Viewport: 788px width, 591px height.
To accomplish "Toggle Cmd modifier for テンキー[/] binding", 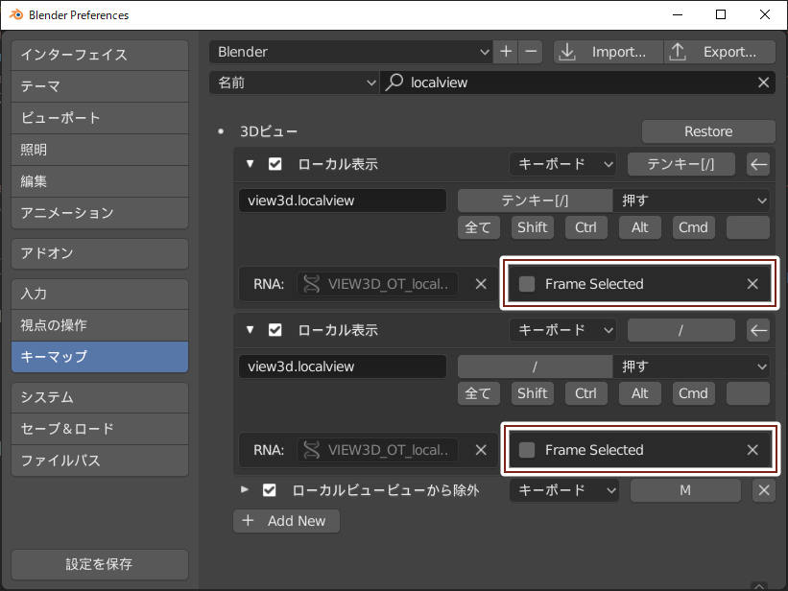I will pyautogui.click(x=694, y=227).
